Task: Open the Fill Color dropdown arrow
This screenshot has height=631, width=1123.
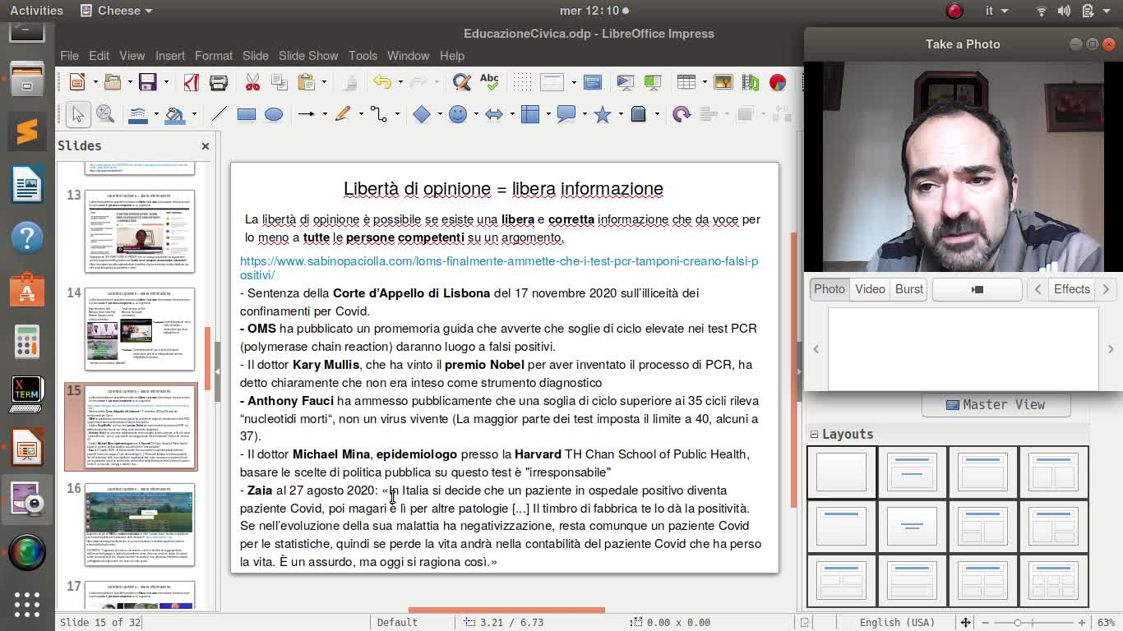Action: point(194,114)
